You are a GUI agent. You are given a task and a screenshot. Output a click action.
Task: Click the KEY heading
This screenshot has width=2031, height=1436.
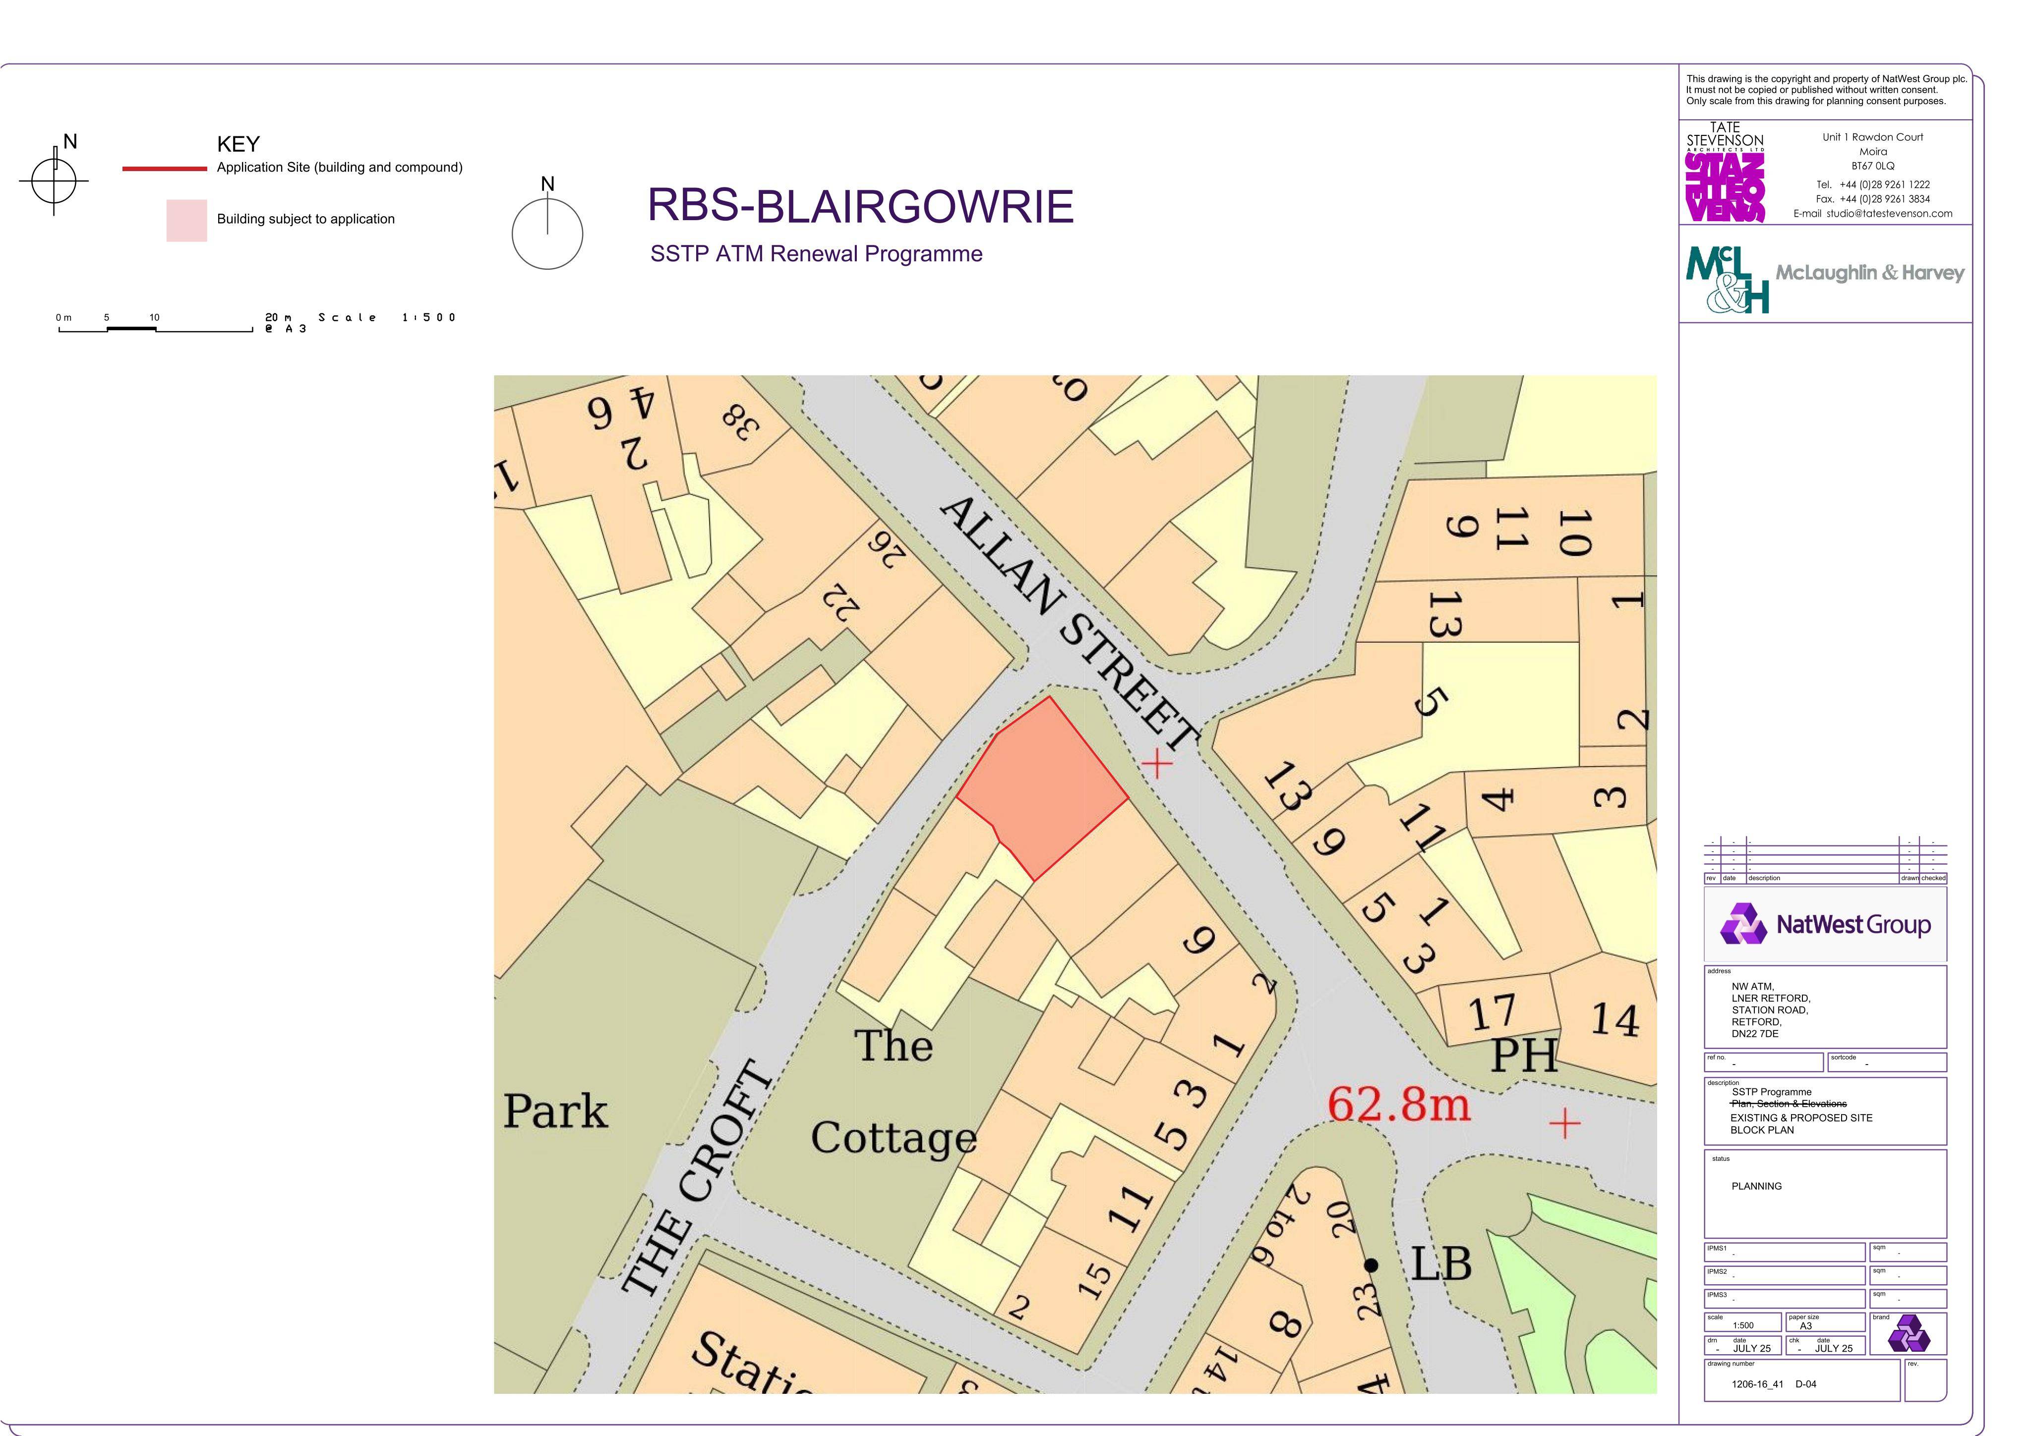click(x=238, y=144)
